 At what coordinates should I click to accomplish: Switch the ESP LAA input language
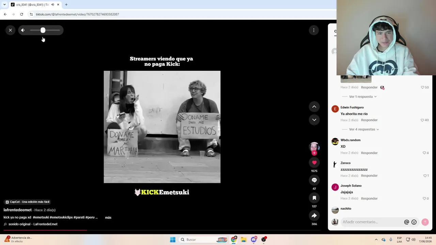(x=399, y=240)
